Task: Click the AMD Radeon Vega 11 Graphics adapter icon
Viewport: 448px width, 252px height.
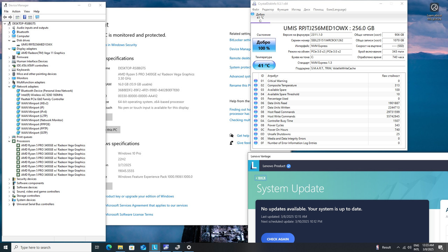Action: (x=18, y=53)
